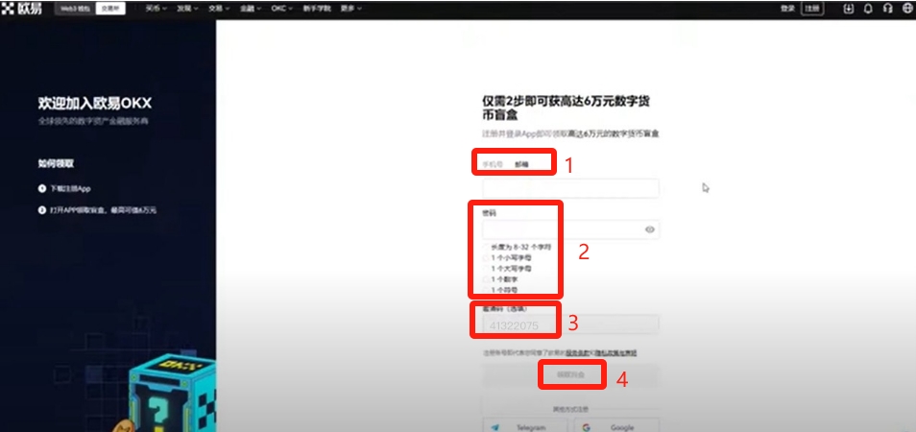Viewport: 916px width, 432px height.
Task: Open the headset support icon
Action: coord(887,9)
